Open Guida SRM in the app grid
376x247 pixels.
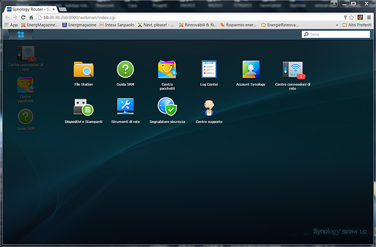click(125, 70)
